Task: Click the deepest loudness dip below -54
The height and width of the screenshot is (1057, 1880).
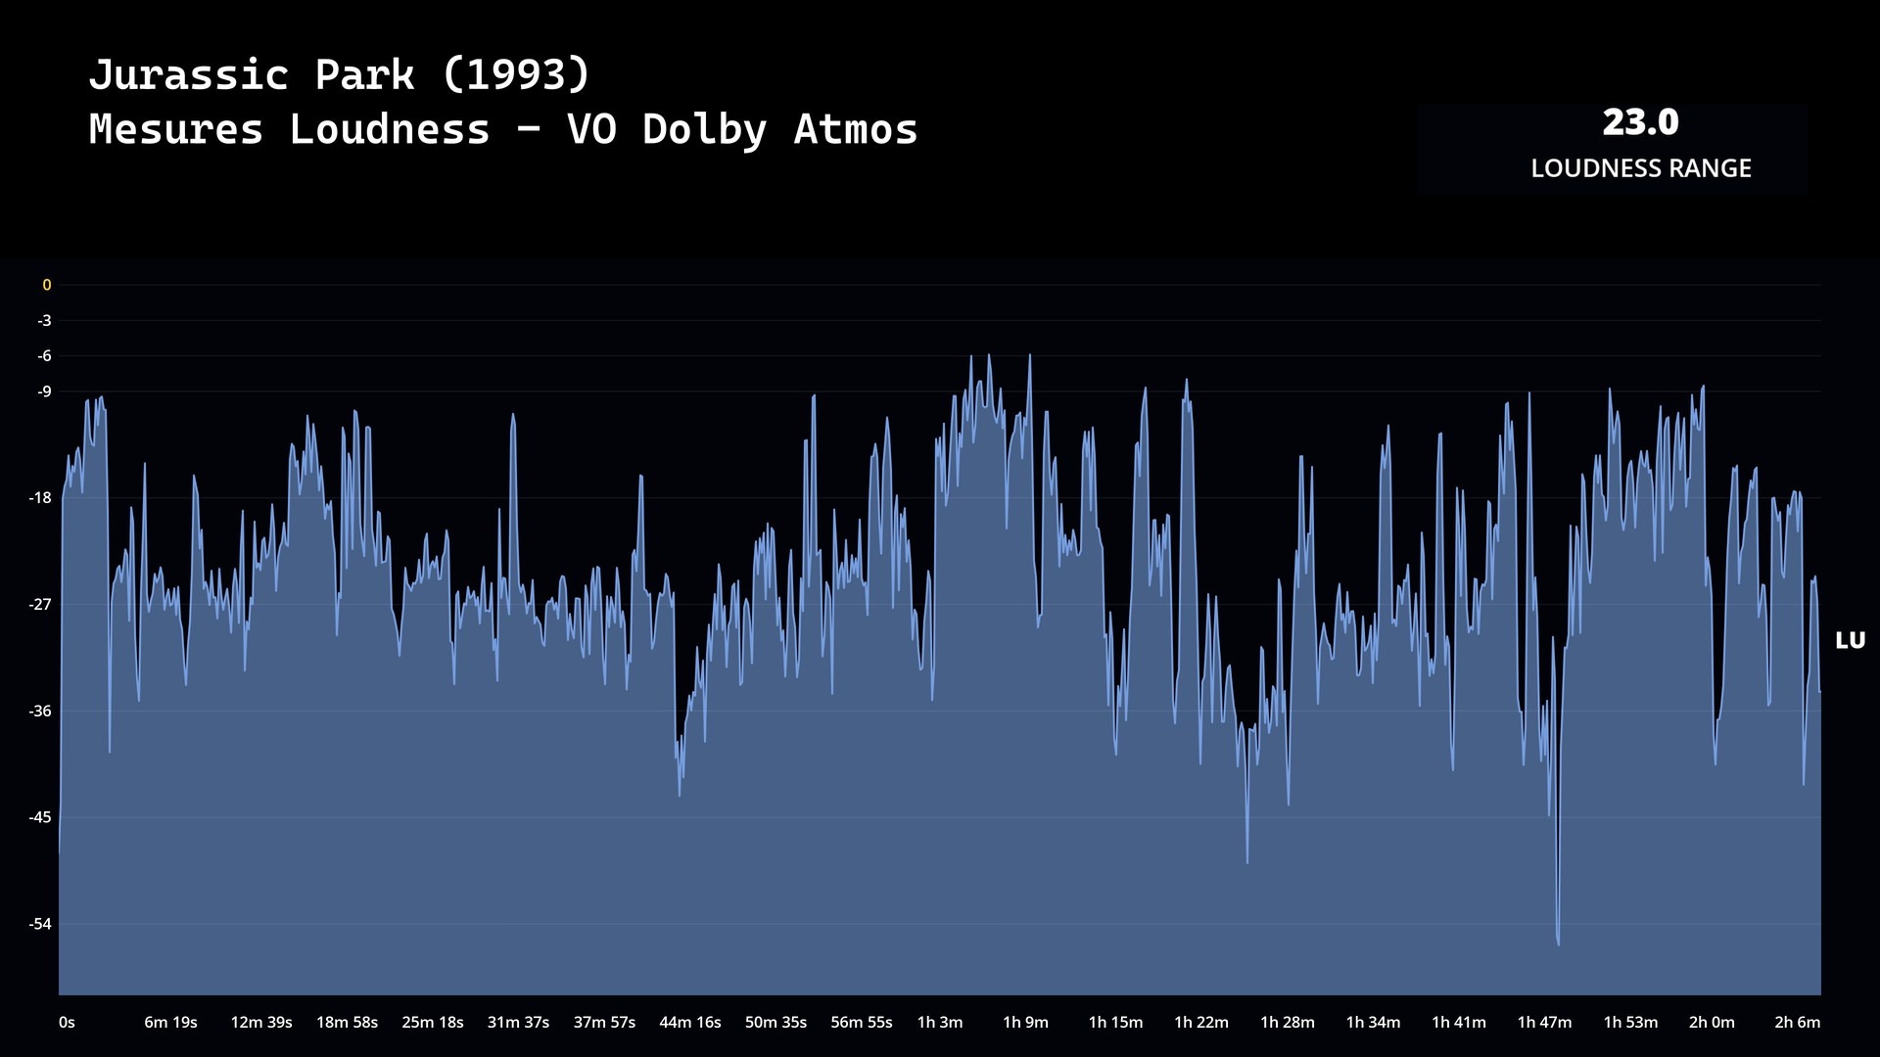Action: (1557, 942)
